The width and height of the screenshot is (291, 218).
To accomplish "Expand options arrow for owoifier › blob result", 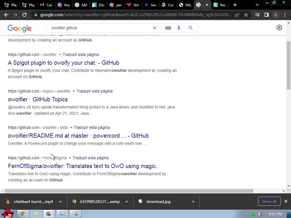I will (71, 127).
